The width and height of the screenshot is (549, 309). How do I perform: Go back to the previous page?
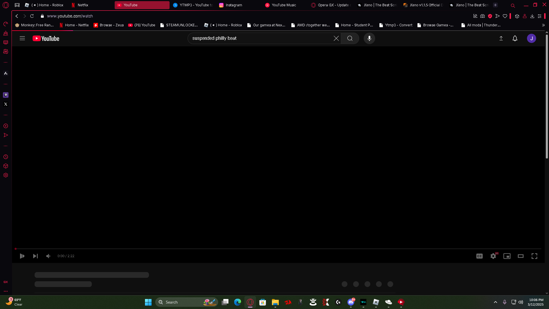pos(17,16)
